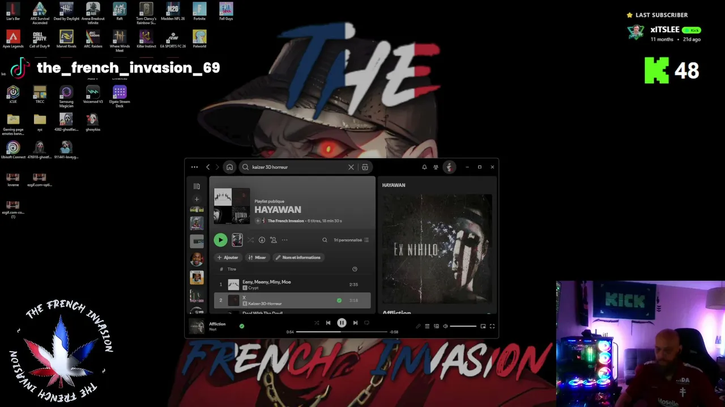Open the Spotify profile avatar menu

pos(449,167)
